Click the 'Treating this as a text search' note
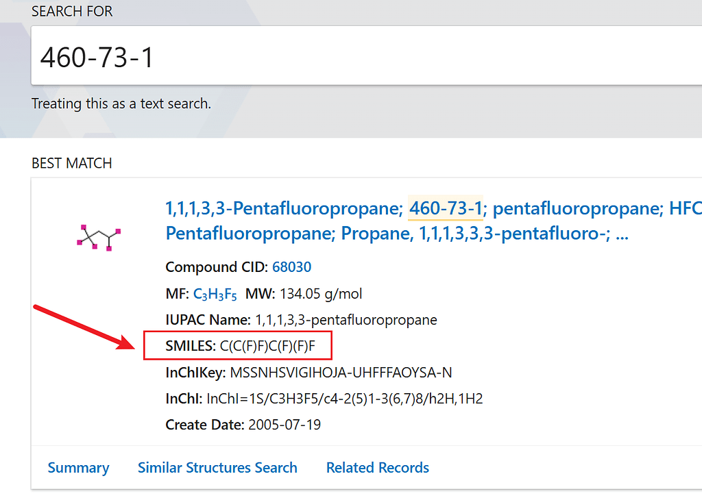 (x=121, y=104)
